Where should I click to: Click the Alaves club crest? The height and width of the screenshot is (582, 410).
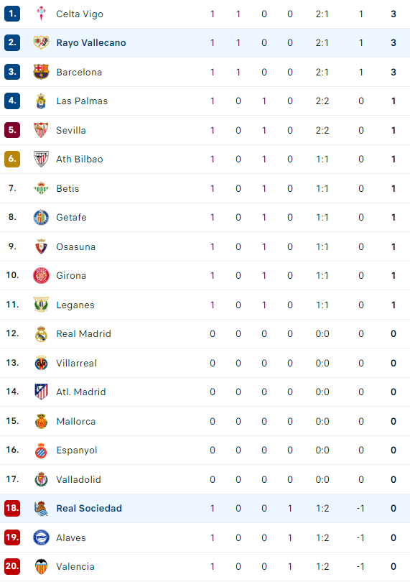41,537
